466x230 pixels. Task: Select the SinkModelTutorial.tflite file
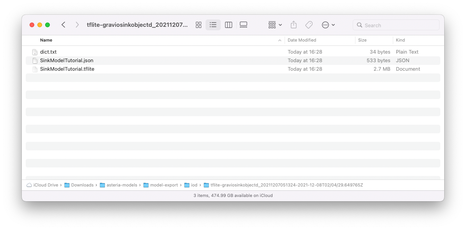click(67, 69)
